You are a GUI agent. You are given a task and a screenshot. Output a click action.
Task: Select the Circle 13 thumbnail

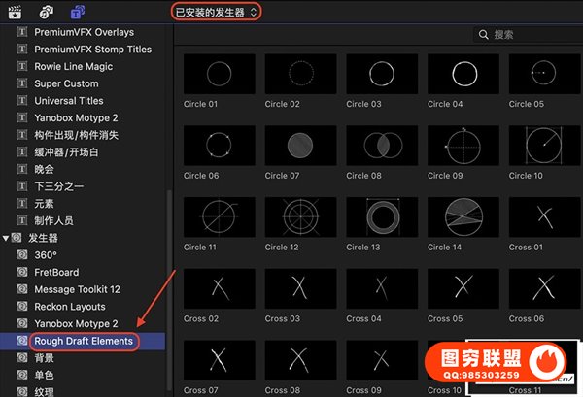[x=381, y=217]
